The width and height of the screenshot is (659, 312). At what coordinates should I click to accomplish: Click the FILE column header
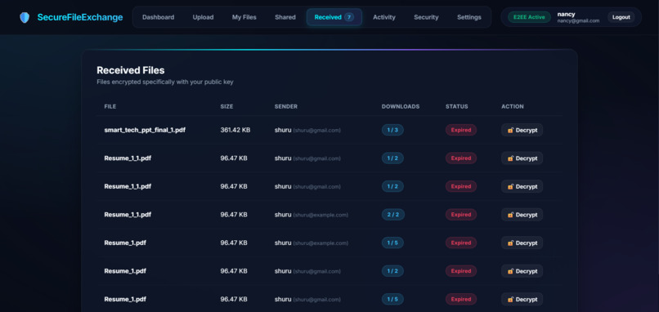110,107
